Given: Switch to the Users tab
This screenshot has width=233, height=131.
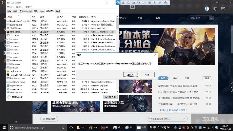Looking at the screenshot, I should (x=42, y=11).
